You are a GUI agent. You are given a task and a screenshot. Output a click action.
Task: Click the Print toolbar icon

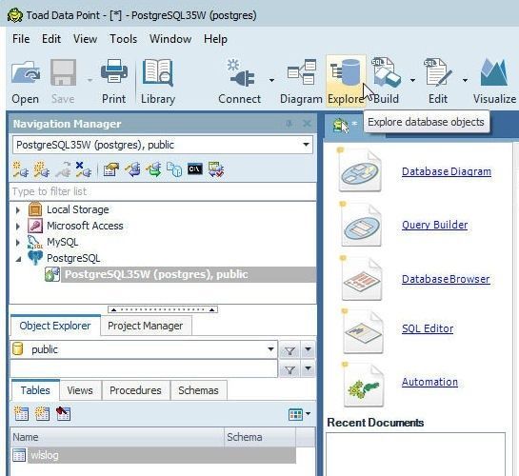(114, 71)
